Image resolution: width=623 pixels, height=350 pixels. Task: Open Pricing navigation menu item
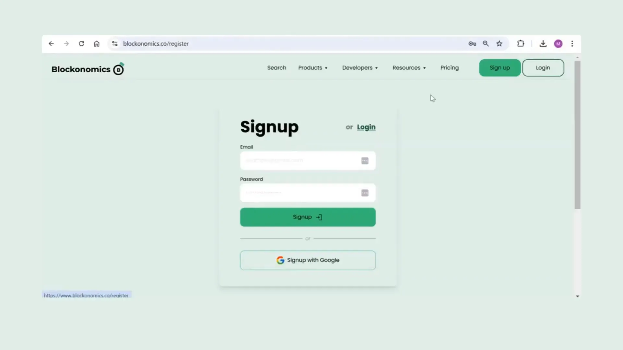click(450, 67)
